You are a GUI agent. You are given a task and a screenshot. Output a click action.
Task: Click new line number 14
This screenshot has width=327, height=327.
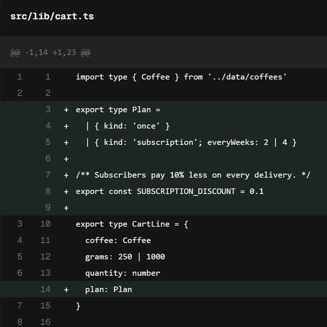[45, 289]
